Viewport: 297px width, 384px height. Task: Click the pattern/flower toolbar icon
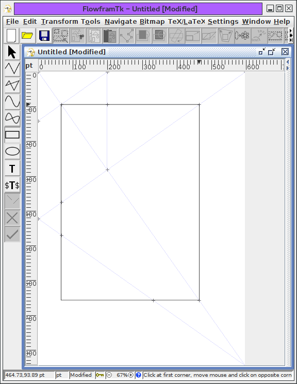[x=242, y=36]
